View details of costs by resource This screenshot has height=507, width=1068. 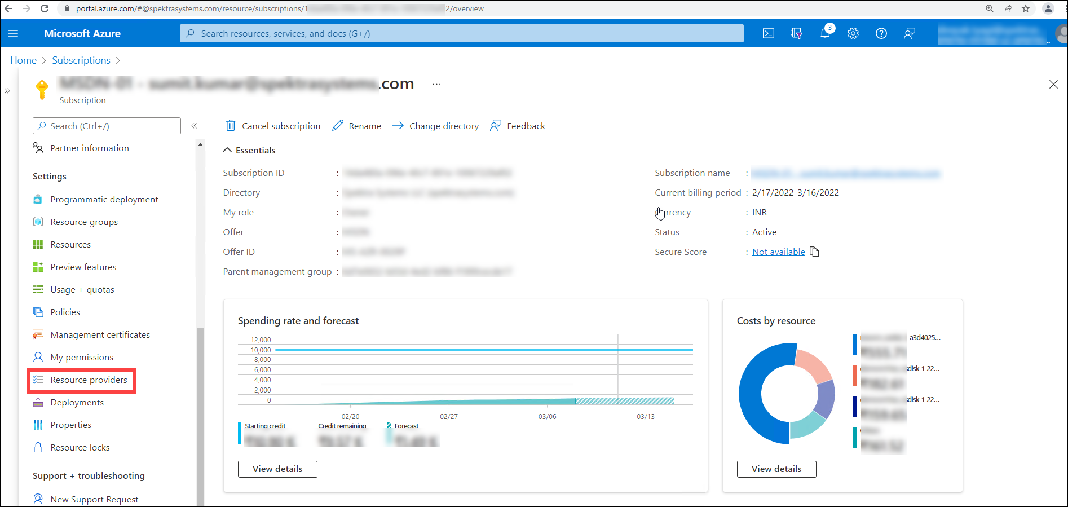point(776,469)
